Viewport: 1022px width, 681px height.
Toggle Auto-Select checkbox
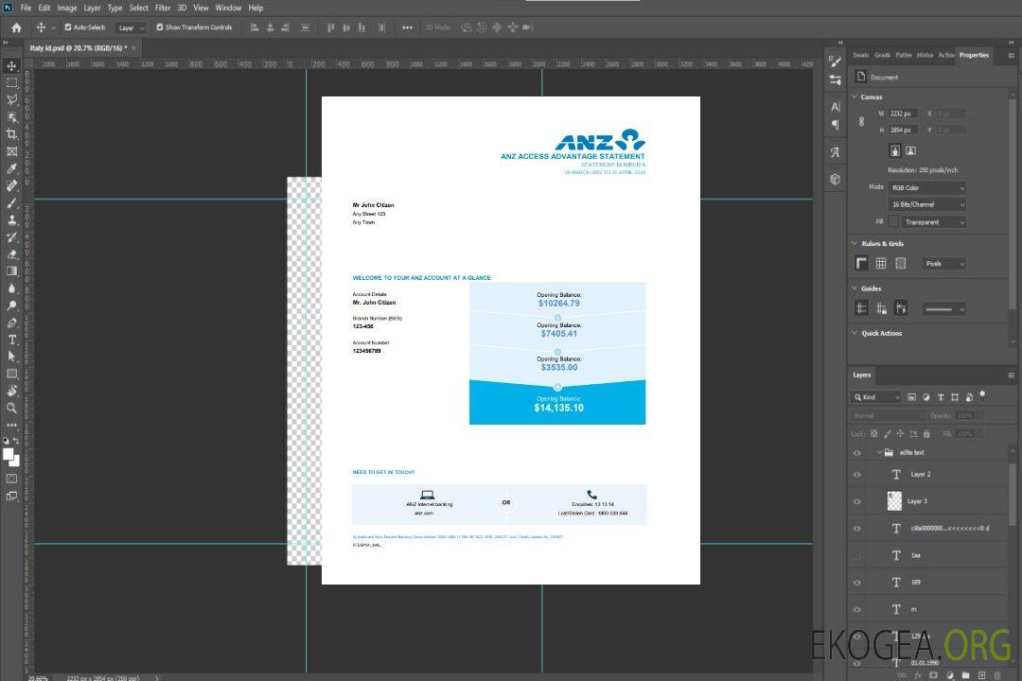[68, 27]
